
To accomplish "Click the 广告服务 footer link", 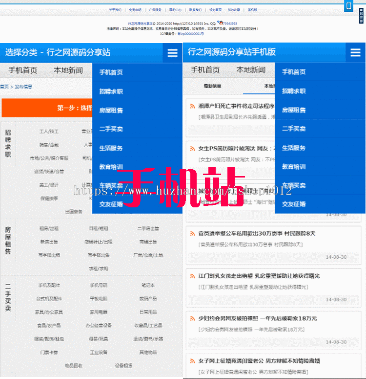I will point(155,10).
